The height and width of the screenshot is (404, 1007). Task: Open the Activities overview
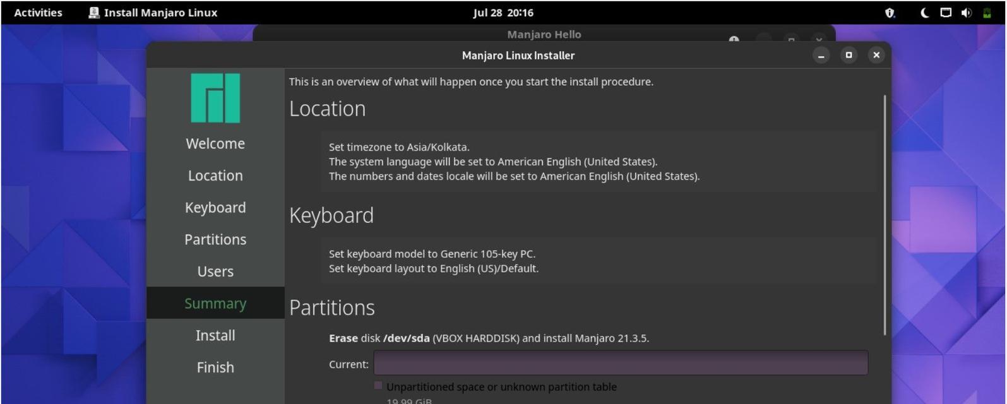click(38, 13)
